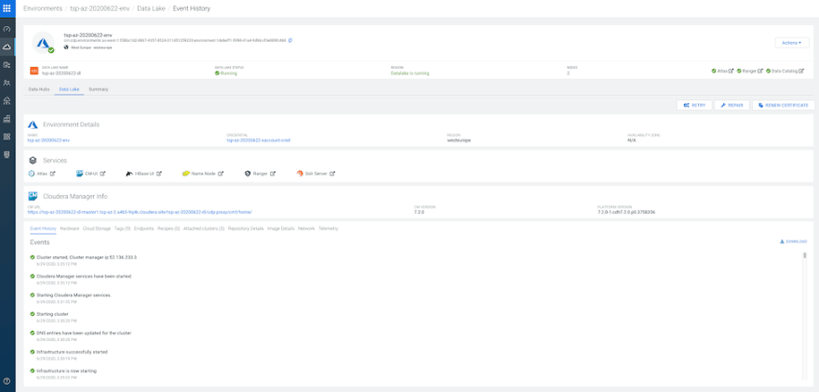Select the Environments cloud icon in sidebar

(7, 47)
